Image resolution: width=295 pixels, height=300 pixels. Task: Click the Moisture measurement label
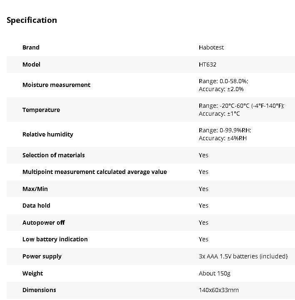[x=56, y=85]
